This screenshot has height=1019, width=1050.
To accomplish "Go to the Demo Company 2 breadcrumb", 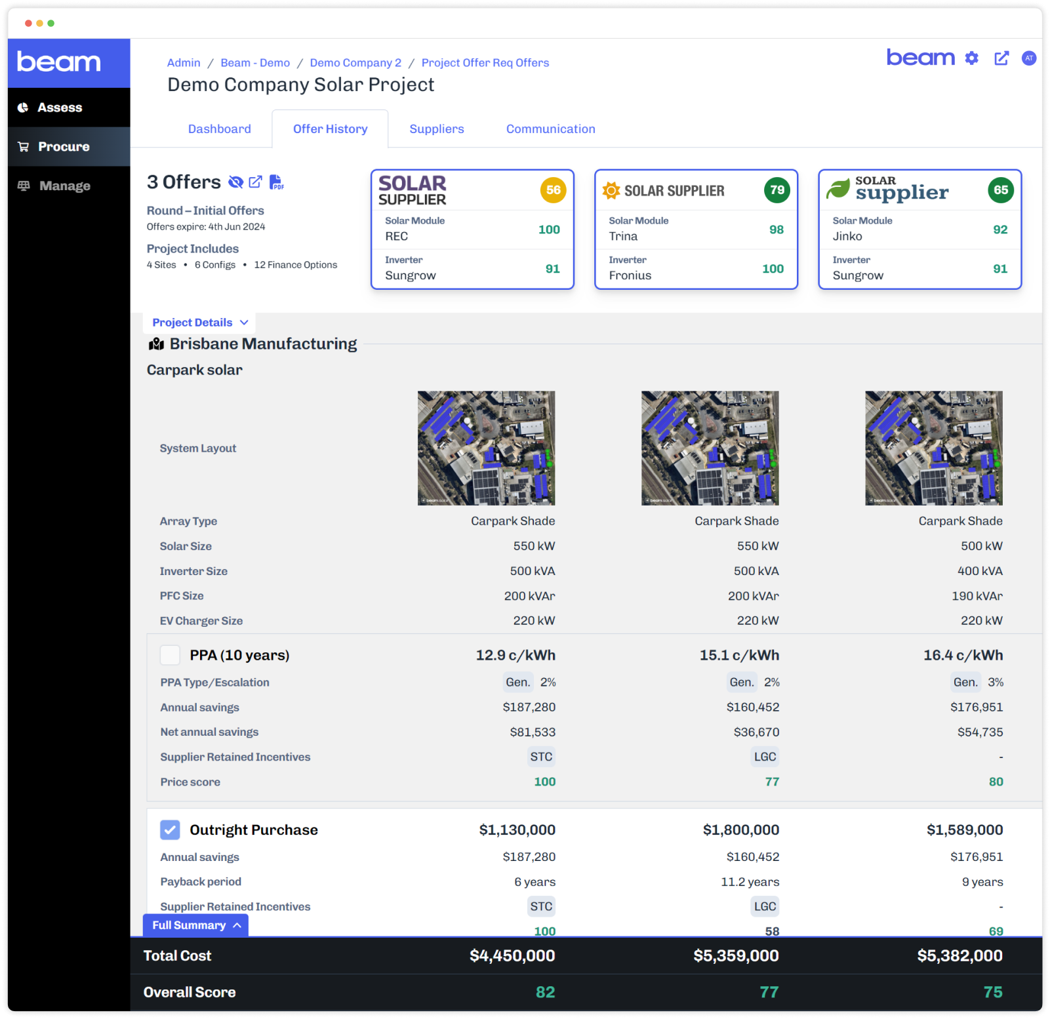I will point(355,63).
